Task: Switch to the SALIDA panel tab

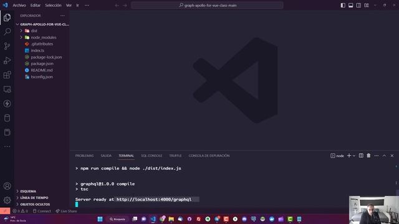Action: coord(106,156)
